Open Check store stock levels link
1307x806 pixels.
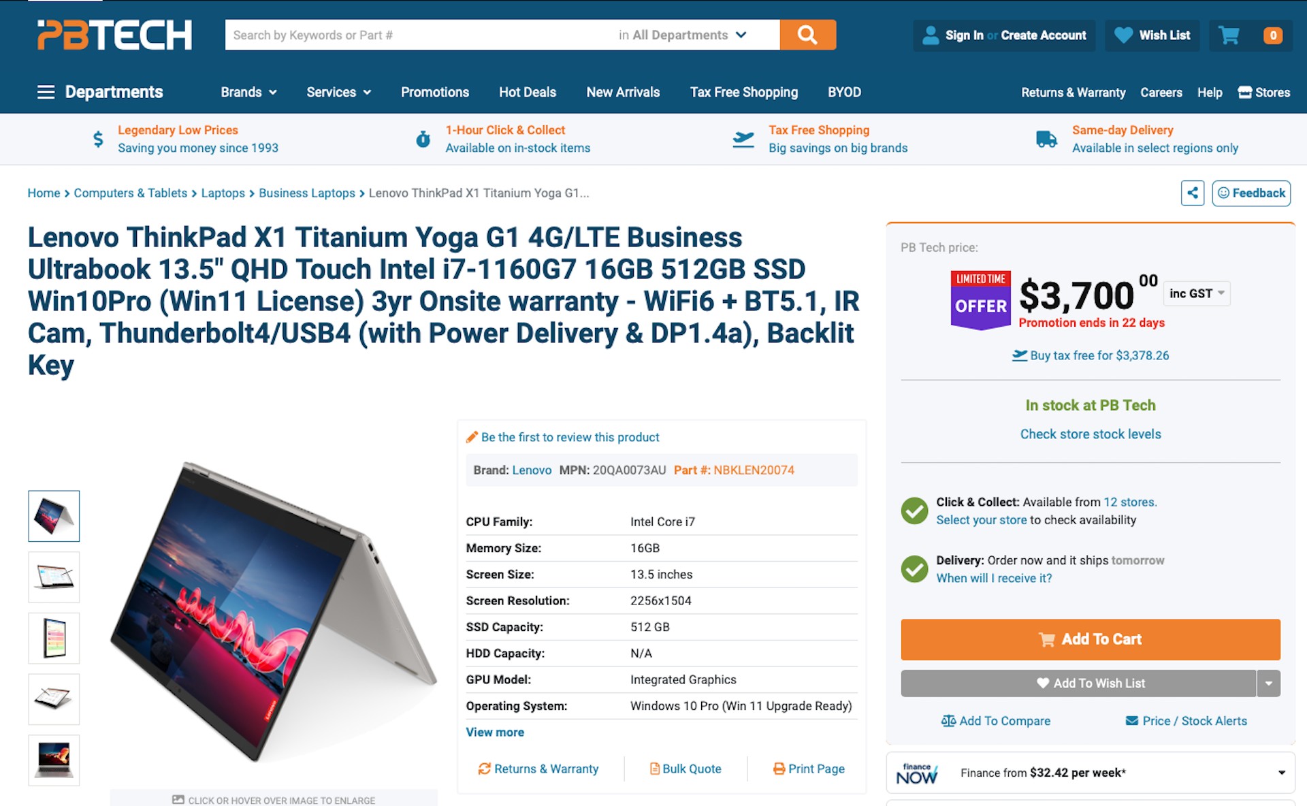click(1091, 434)
